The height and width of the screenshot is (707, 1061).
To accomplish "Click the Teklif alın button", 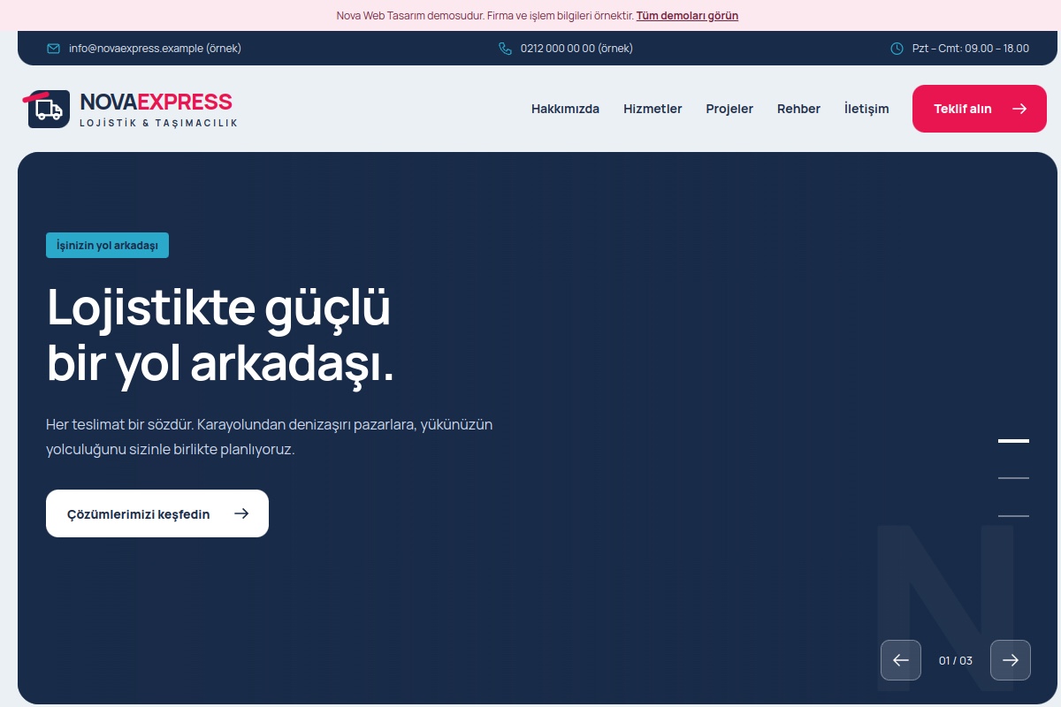I will tap(980, 109).
